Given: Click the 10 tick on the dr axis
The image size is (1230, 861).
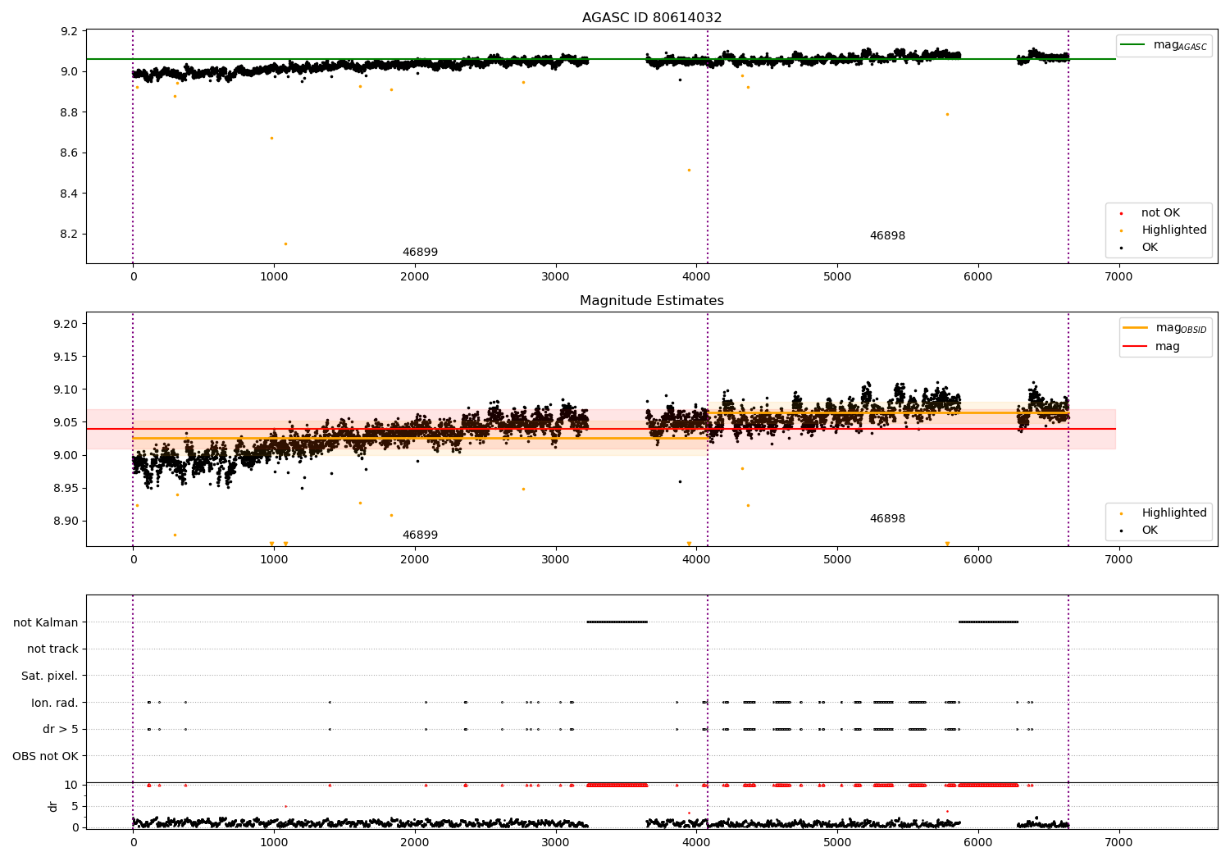Looking at the screenshot, I should point(71,785).
